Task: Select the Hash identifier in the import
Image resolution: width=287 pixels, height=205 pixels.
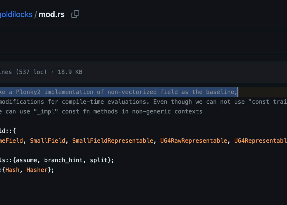Action: click(x=13, y=170)
